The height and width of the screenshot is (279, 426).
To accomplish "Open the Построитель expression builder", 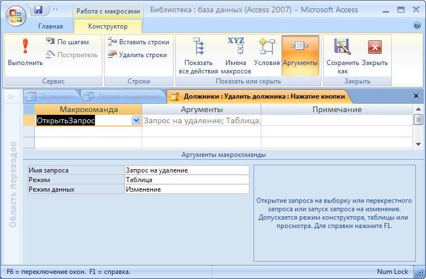I will [72, 55].
